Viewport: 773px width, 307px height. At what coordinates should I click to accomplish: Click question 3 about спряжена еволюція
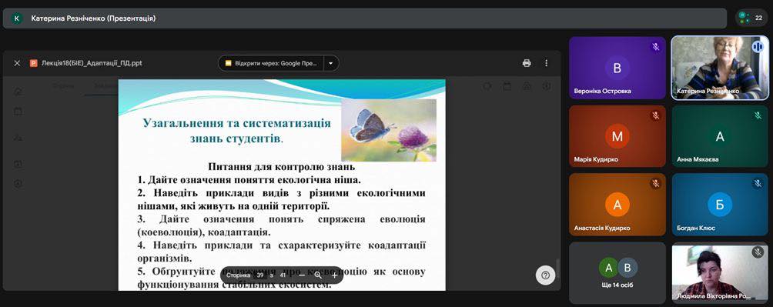point(282,225)
